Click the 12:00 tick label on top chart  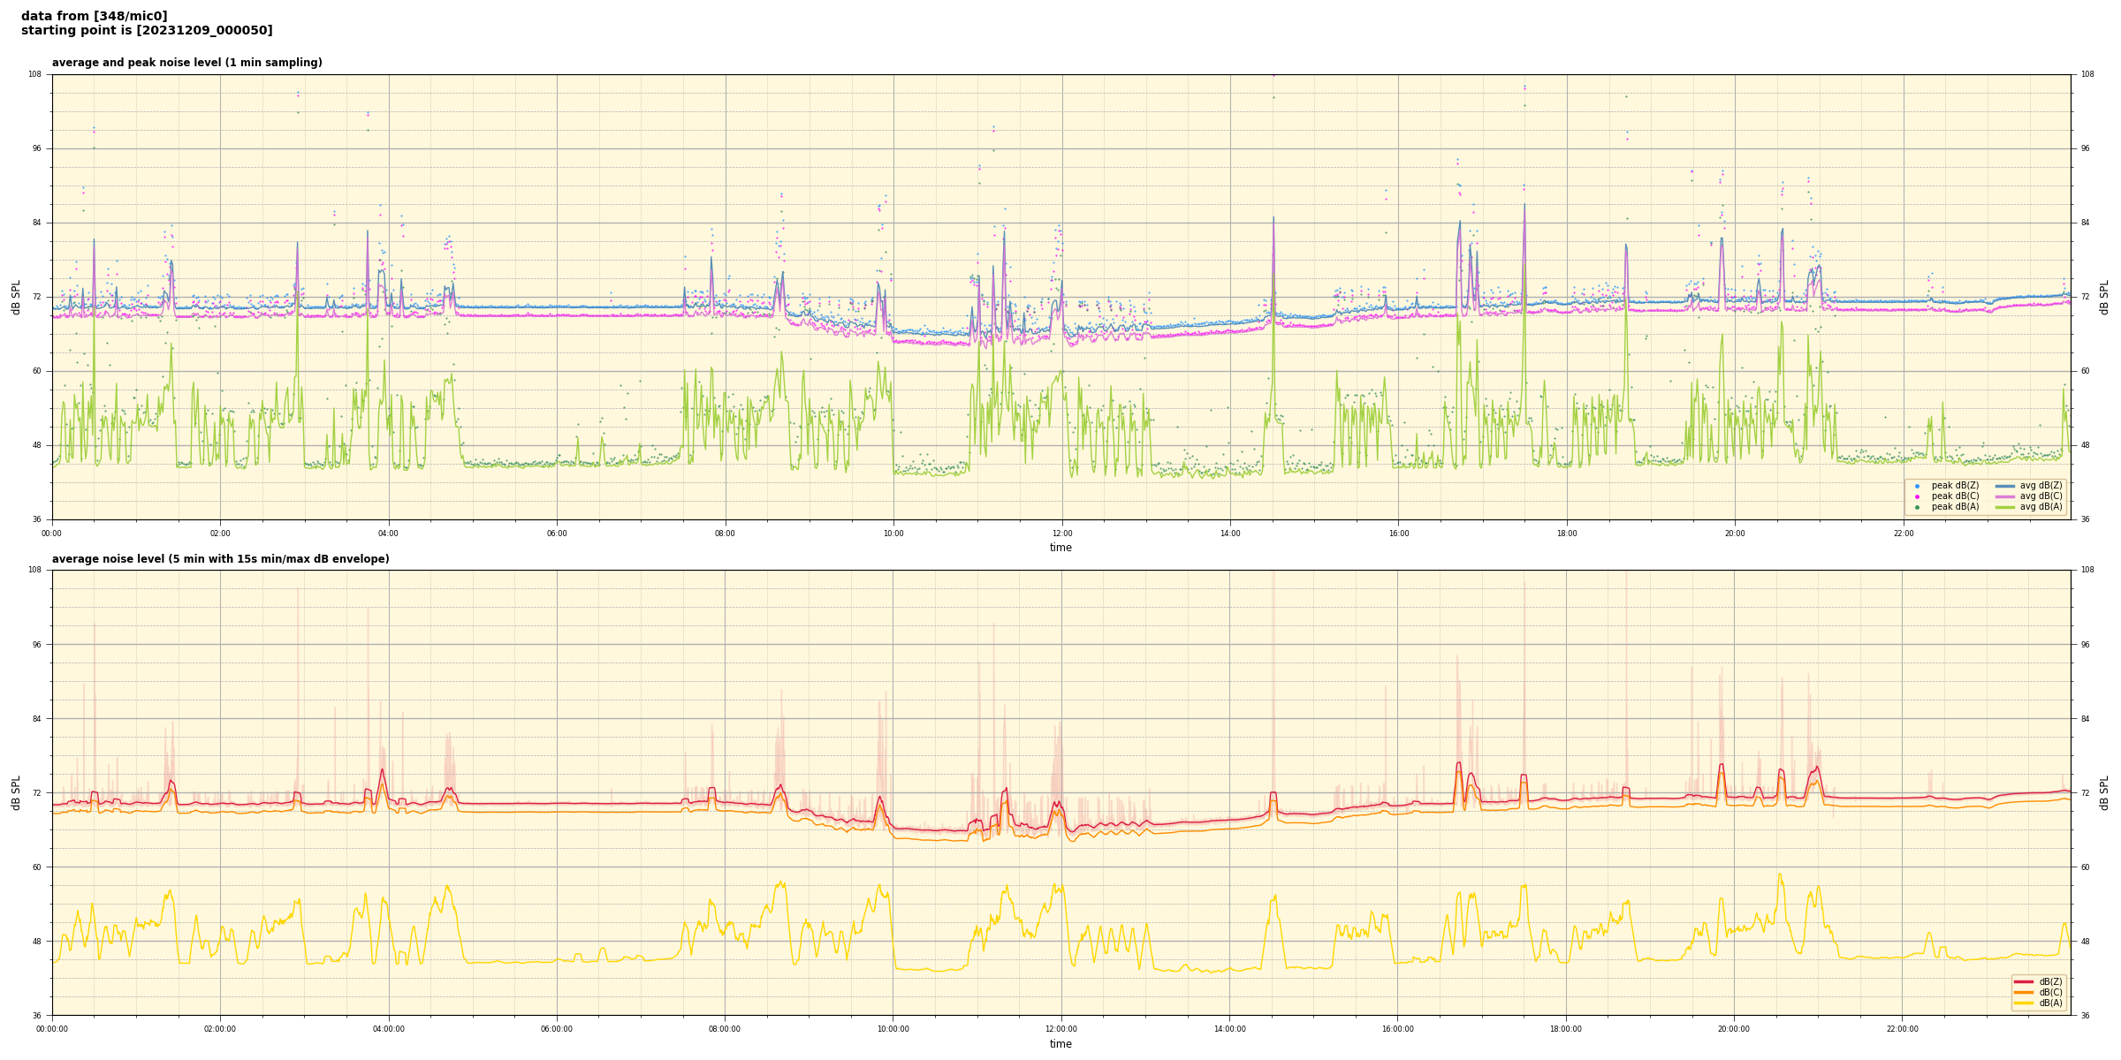pyautogui.click(x=1061, y=534)
